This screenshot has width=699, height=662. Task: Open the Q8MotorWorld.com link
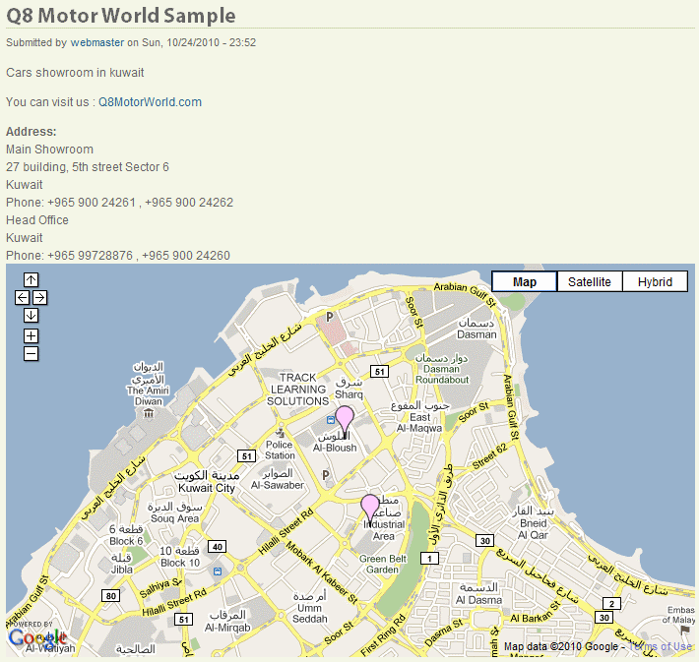click(150, 102)
